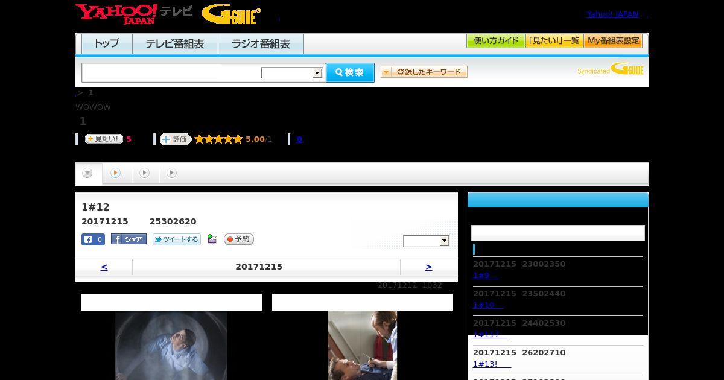The image size is (724, 380).
Task: Go to next day with > link
Action: [x=428, y=267]
